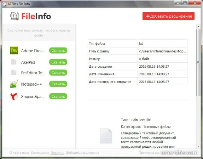Download Notepad++ with Скачать button

[58, 84]
